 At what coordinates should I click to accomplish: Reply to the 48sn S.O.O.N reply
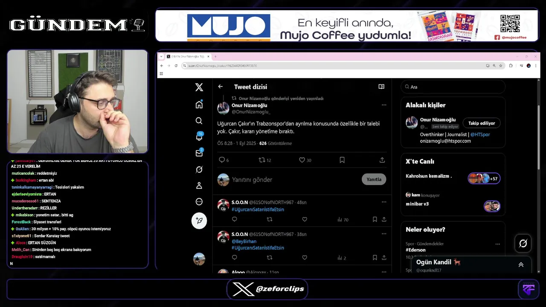pos(234,220)
